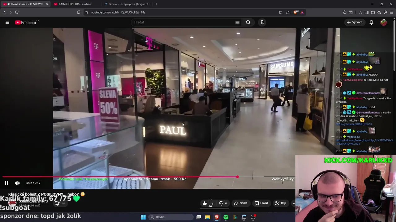Click the Klip clip button
Viewport: 396px width, 222px height.
pyautogui.click(x=281, y=203)
